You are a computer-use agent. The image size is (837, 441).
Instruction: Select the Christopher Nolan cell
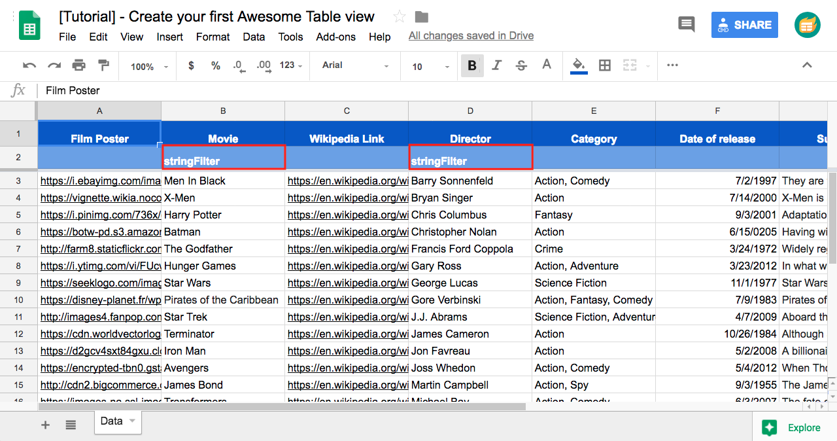pyautogui.click(x=470, y=232)
